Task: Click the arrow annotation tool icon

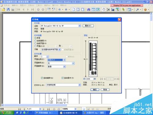Action: [x=137, y=10]
